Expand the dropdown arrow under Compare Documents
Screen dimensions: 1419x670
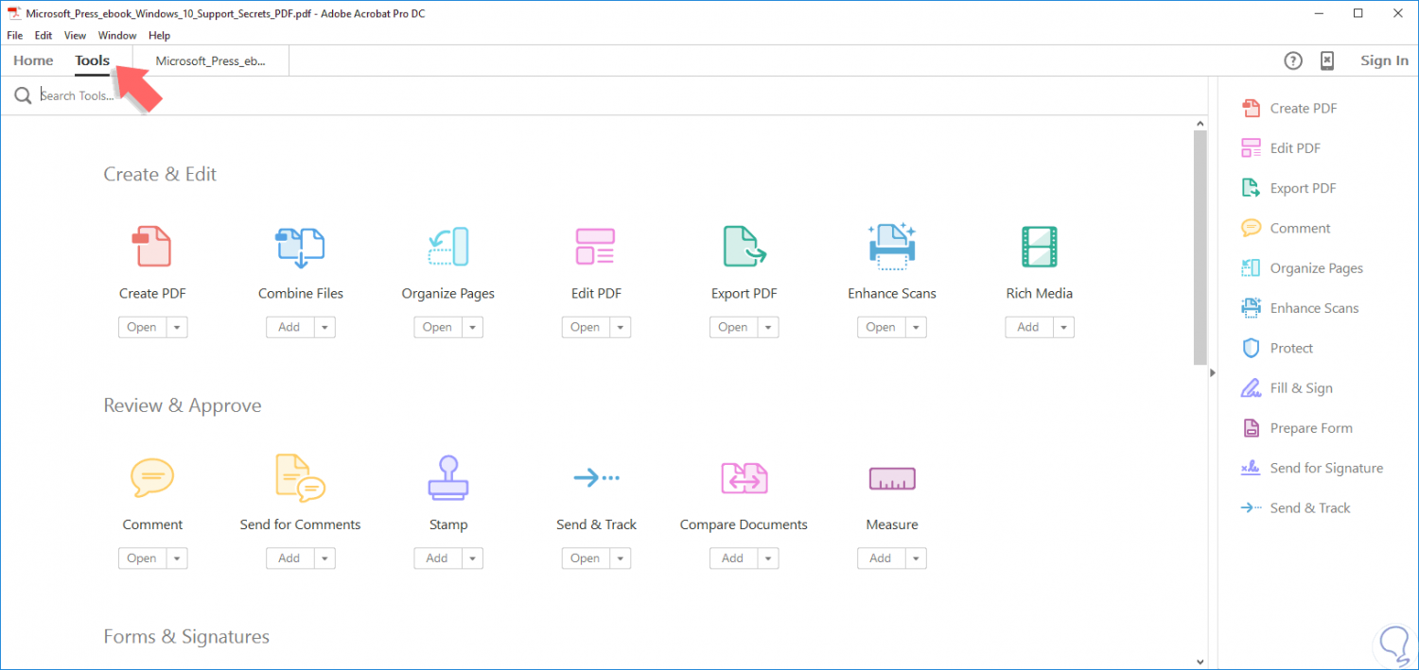coord(768,558)
